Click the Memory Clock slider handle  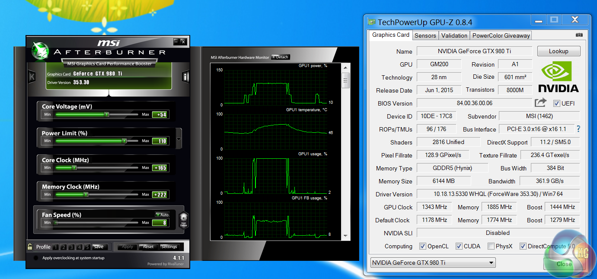coord(86,194)
